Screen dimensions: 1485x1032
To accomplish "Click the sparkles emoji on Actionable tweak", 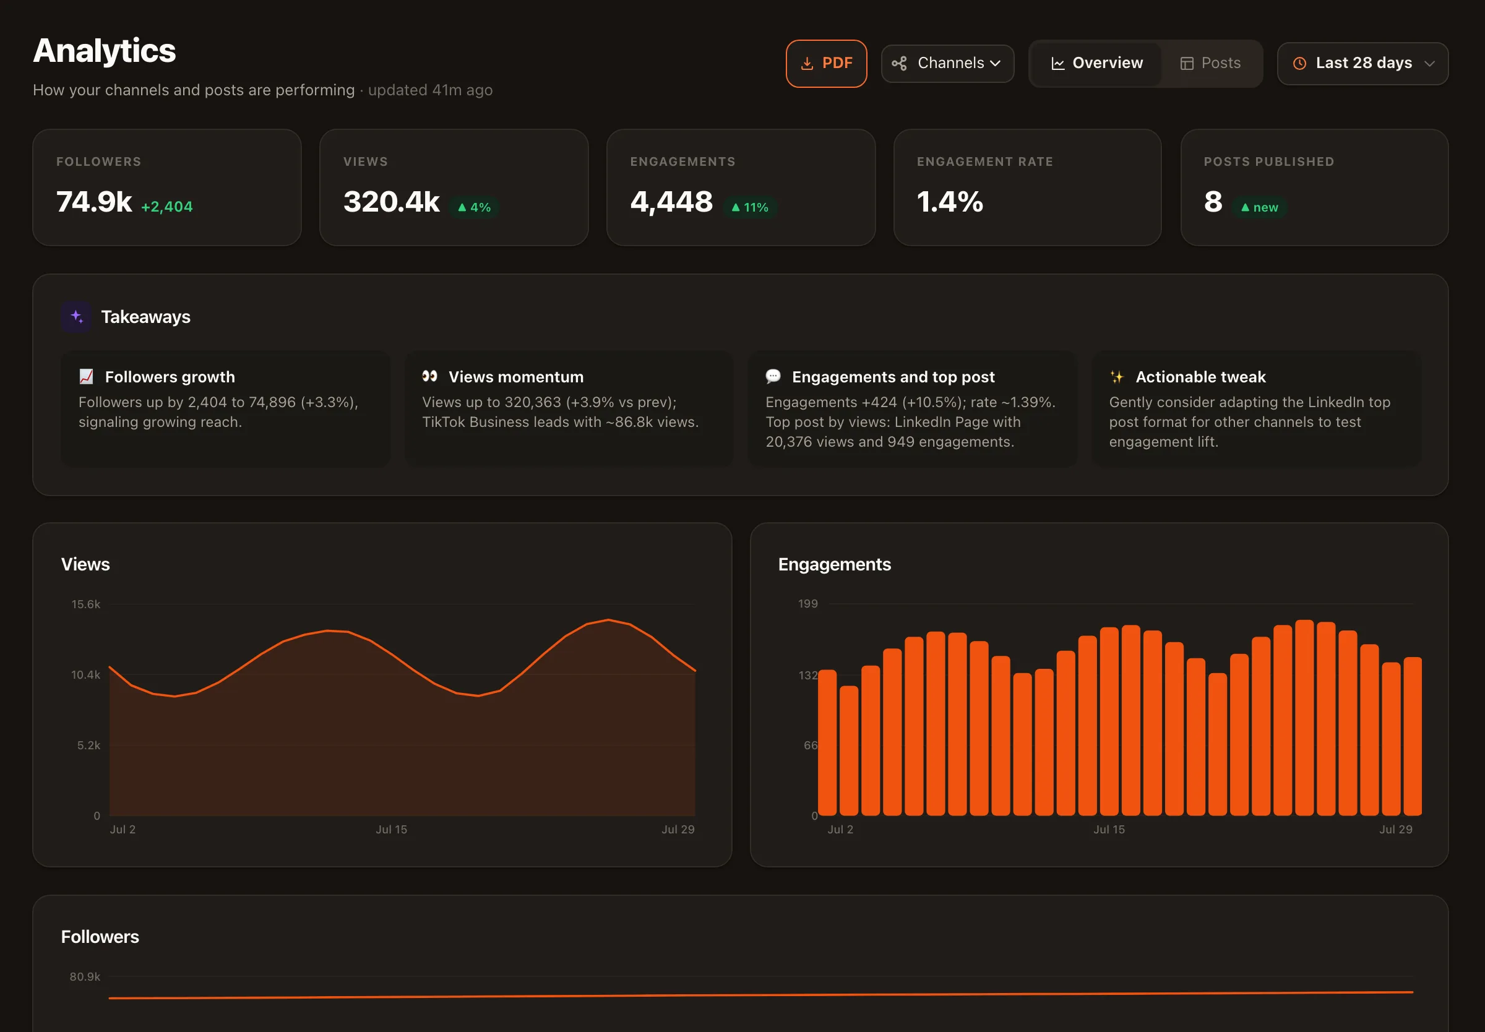I will click(1116, 376).
